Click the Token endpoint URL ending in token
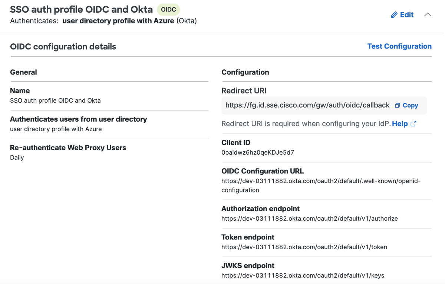Screen dimensions: 445x284 [304, 247]
